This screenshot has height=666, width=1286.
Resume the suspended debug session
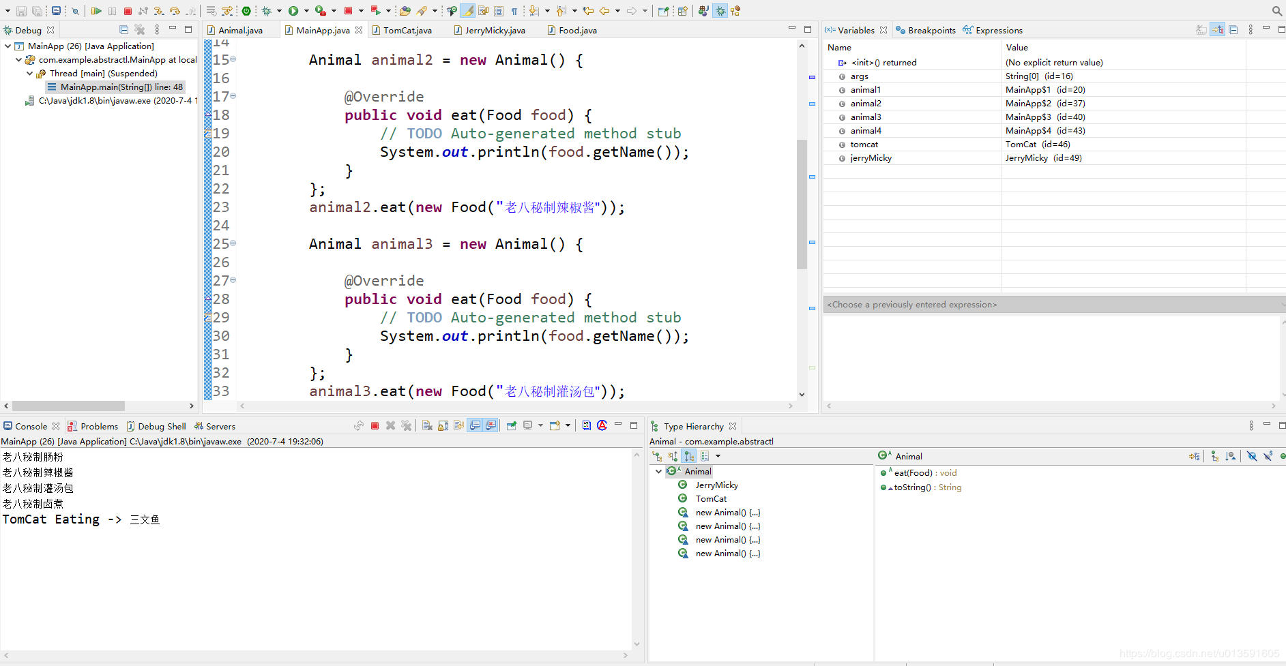[x=96, y=11]
